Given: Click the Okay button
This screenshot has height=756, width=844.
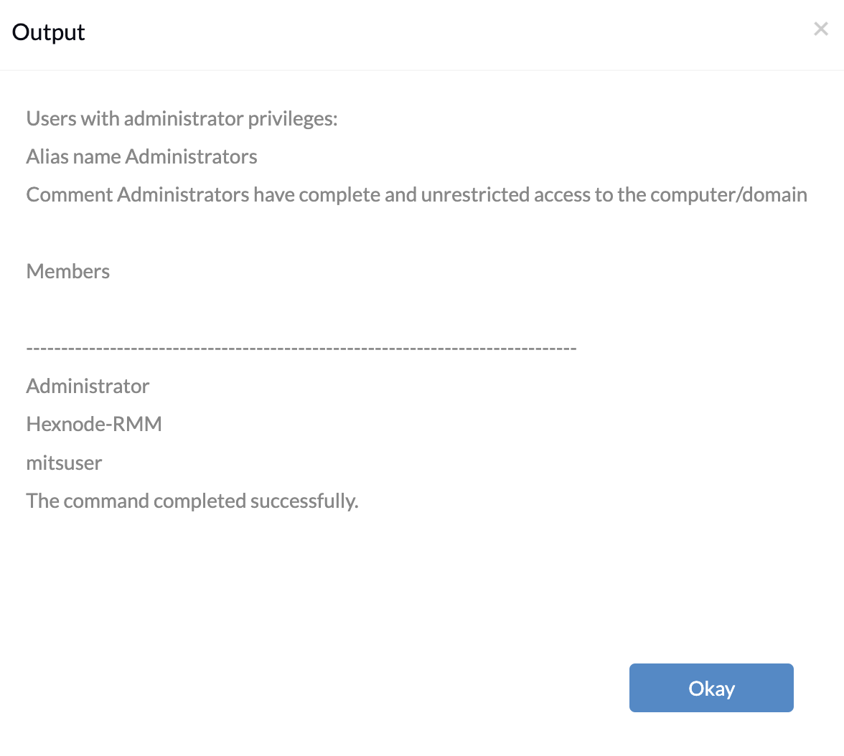Looking at the screenshot, I should [x=711, y=688].
